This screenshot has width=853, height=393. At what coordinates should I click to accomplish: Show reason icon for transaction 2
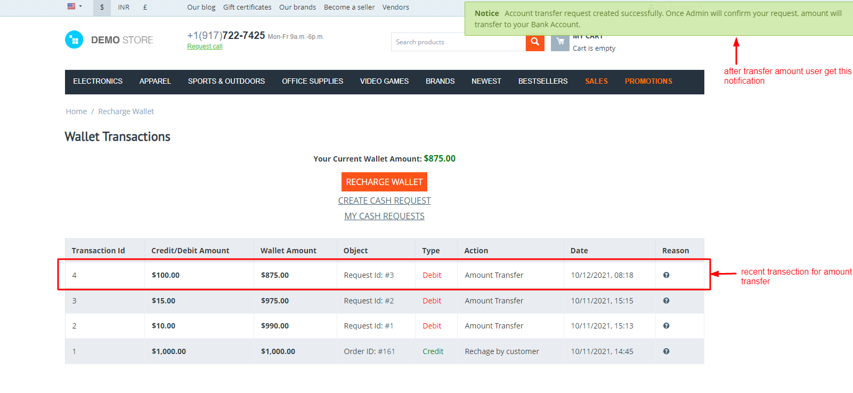tap(666, 326)
